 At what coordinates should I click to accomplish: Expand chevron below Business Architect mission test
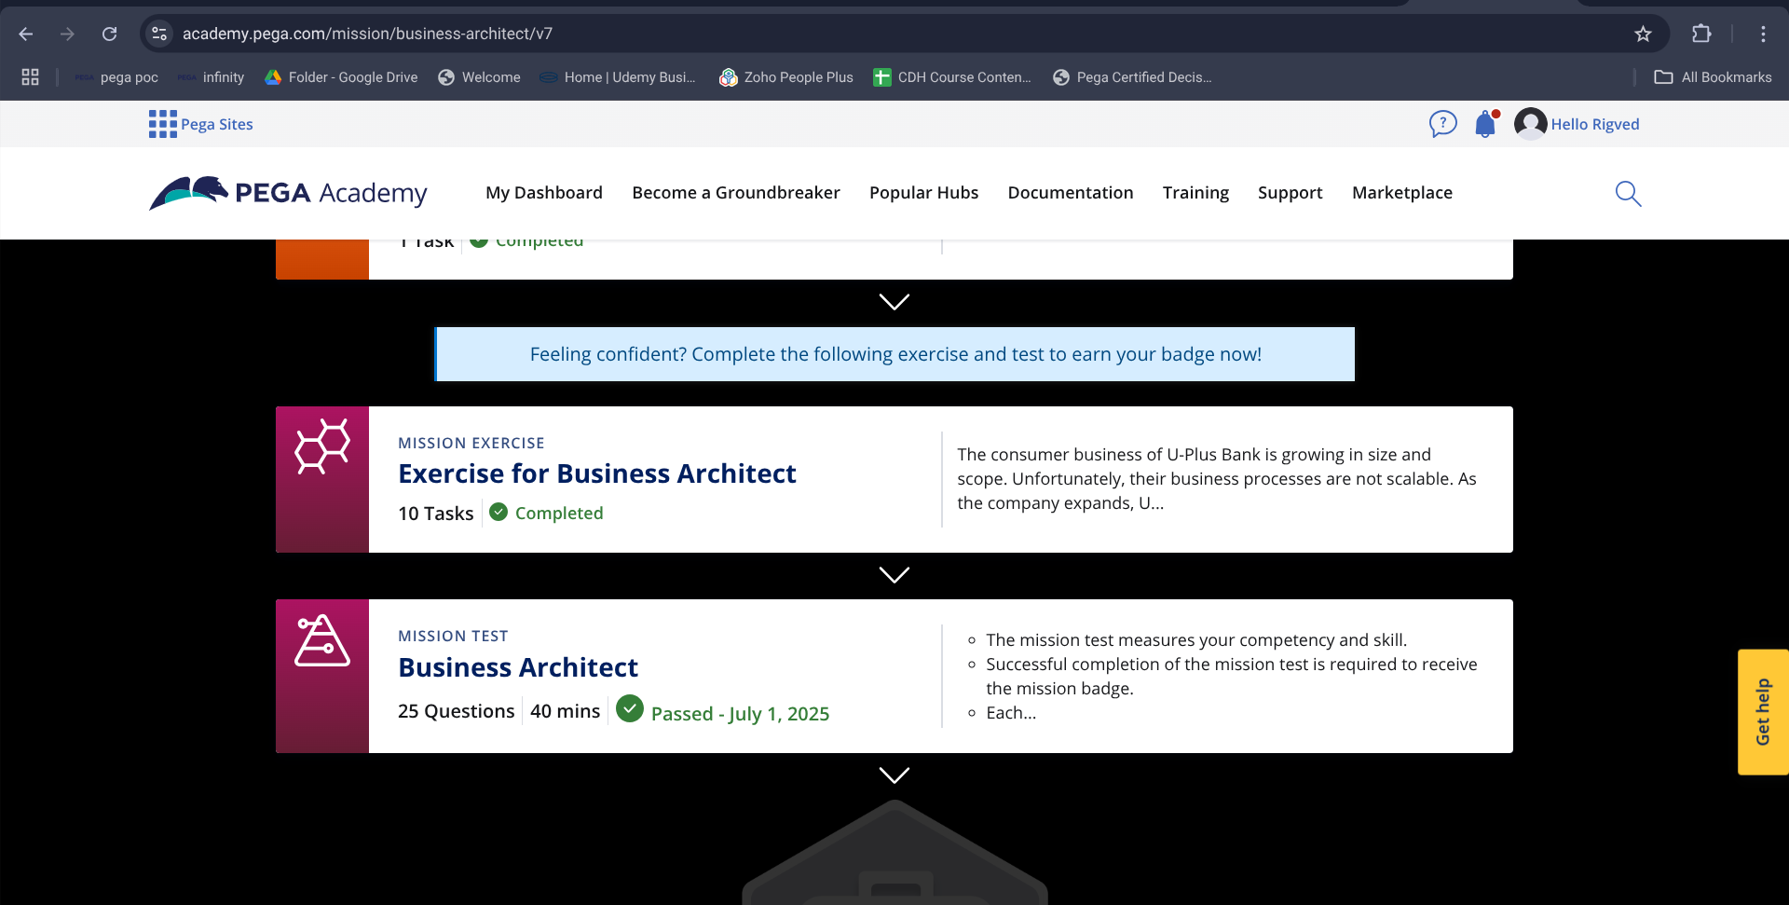click(894, 775)
